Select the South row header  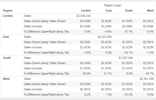[x=7, y=58]
